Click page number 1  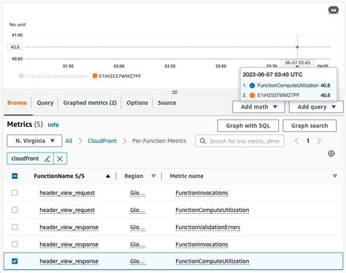(308, 141)
